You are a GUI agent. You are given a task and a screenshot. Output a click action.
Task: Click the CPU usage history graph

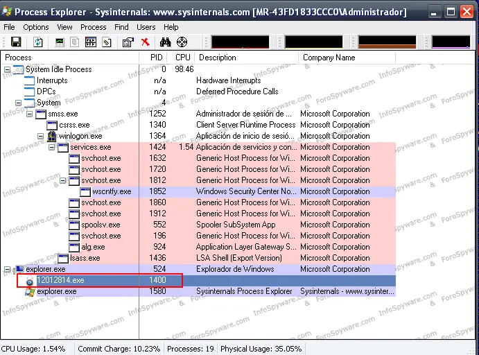coord(241,42)
